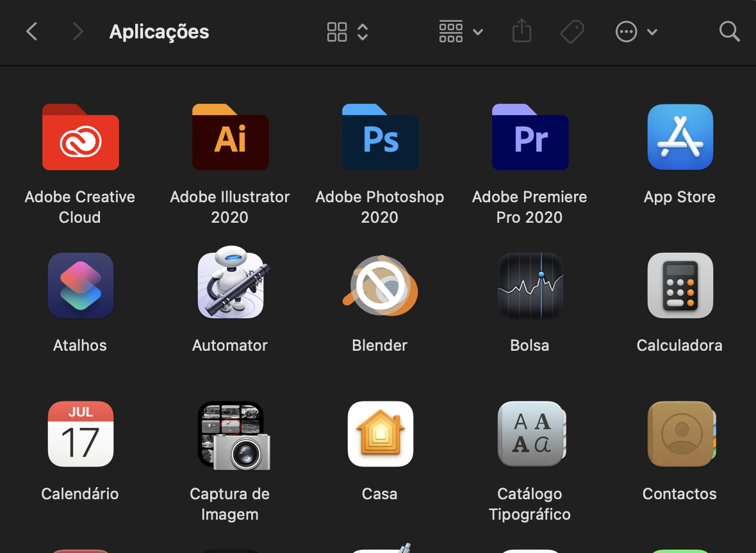
Task: Select the Bolsa stocks app icon
Action: point(530,285)
